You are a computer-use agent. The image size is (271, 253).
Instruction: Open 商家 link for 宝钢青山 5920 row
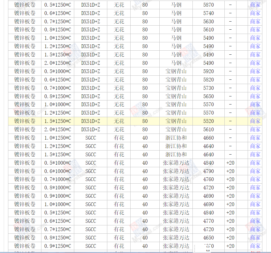(255, 71)
